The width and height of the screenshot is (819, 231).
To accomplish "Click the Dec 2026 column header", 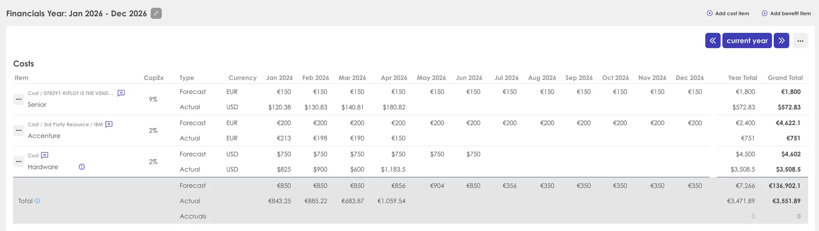I will [x=690, y=78].
